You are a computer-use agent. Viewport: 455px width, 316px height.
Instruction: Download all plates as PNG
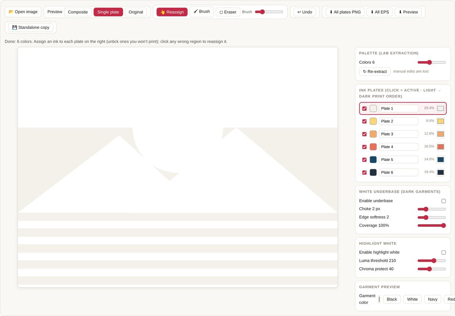(x=345, y=12)
